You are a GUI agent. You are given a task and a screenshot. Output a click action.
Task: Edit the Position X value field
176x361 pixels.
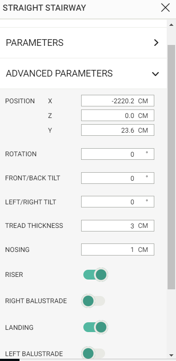[117, 101]
